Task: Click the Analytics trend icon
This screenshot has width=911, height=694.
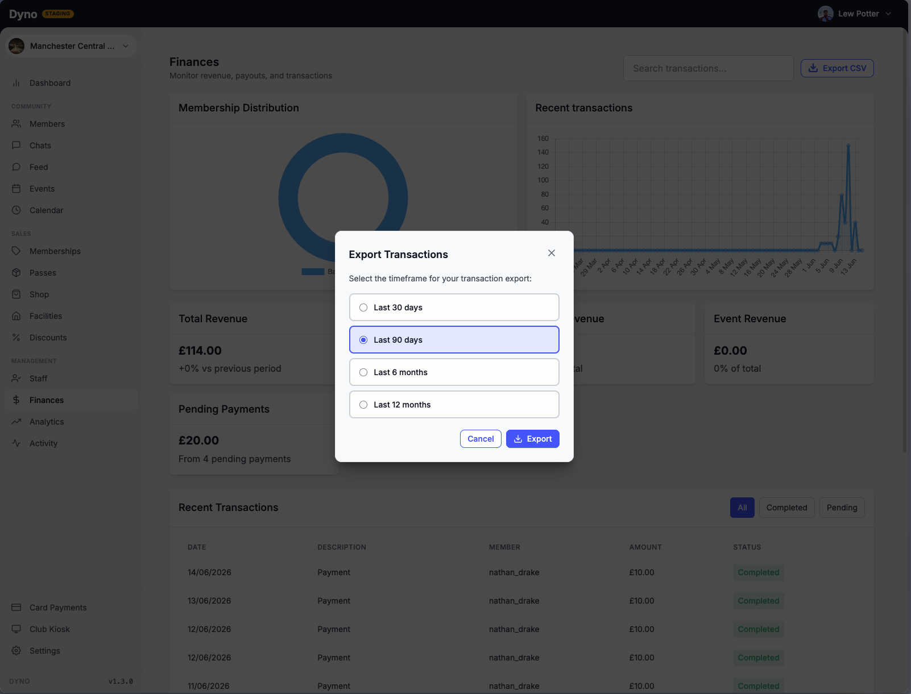Action: click(16, 422)
